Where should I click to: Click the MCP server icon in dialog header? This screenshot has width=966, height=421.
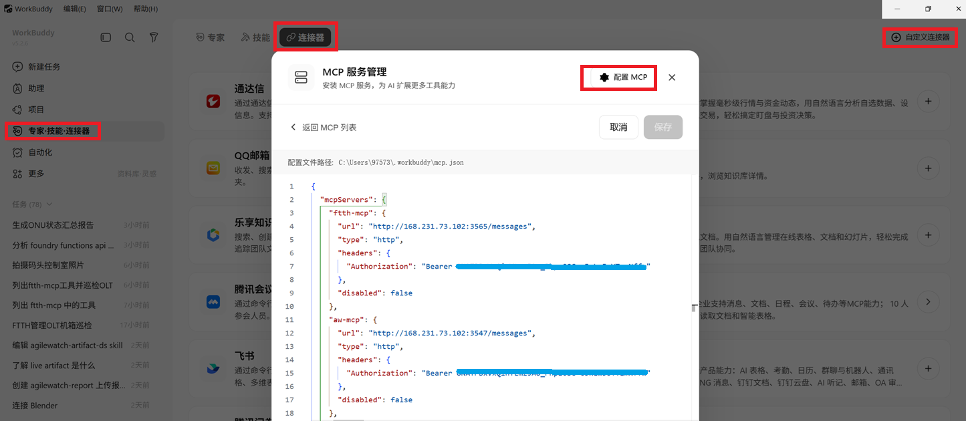(301, 78)
